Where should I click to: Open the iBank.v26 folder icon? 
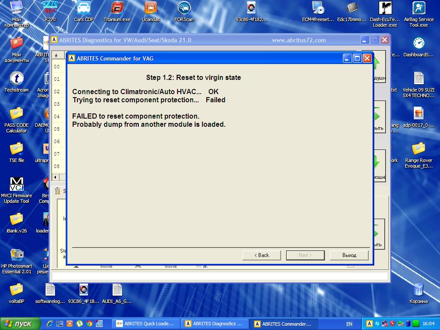tap(17, 223)
